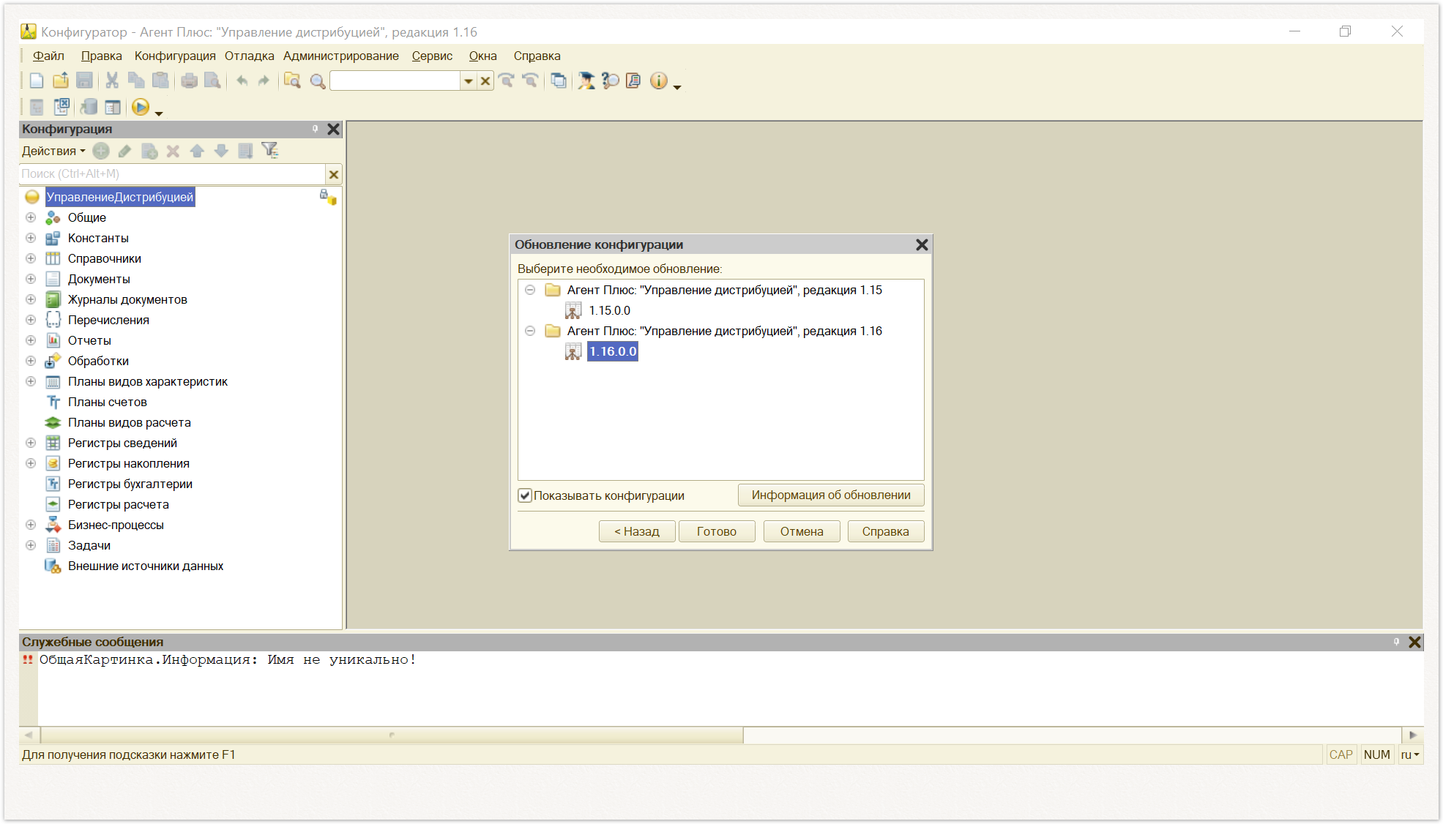This screenshot has width=1443, height=824.
Task: Click the Отмена button
Action: click(x=802, y=531)
